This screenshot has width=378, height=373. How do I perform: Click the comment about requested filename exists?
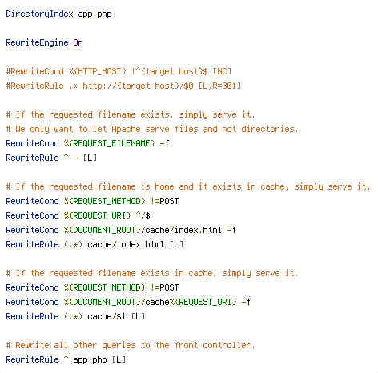[x=131, y=114]
